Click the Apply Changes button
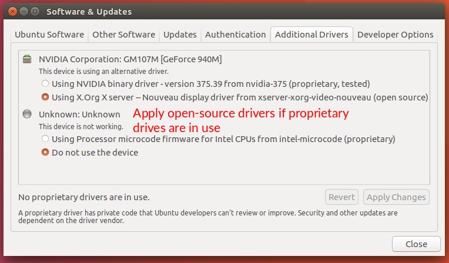This screenshot has height=263, width=449. (396, 197)
